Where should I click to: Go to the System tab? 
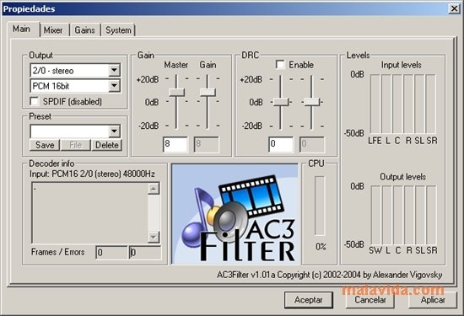[118, 30]
